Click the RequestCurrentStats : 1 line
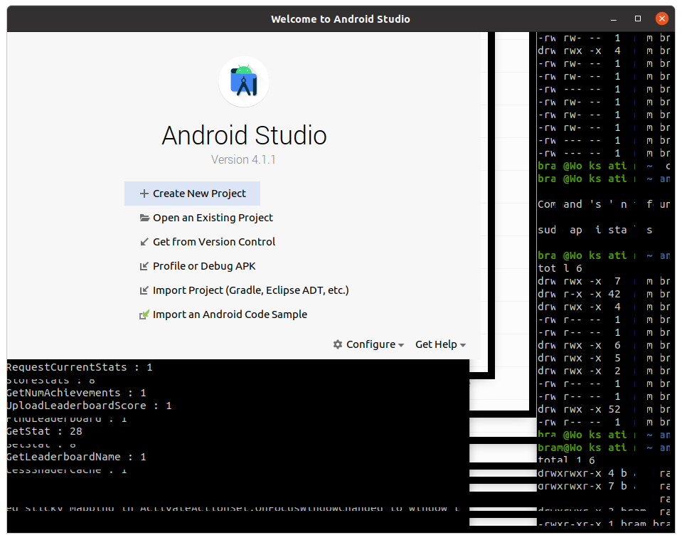 pyautogui.click(x=80, y=368)
